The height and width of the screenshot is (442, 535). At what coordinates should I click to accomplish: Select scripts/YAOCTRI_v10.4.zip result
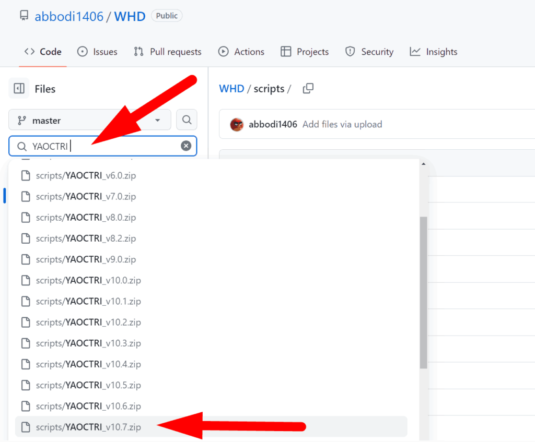pyautogui.click(x=211, y=364)
